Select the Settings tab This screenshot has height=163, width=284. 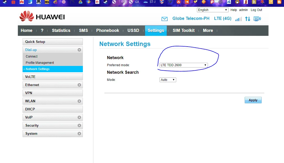tap(156, 31)
